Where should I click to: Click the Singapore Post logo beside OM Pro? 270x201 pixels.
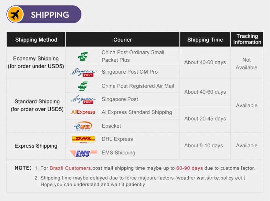(x=83, y=72)
